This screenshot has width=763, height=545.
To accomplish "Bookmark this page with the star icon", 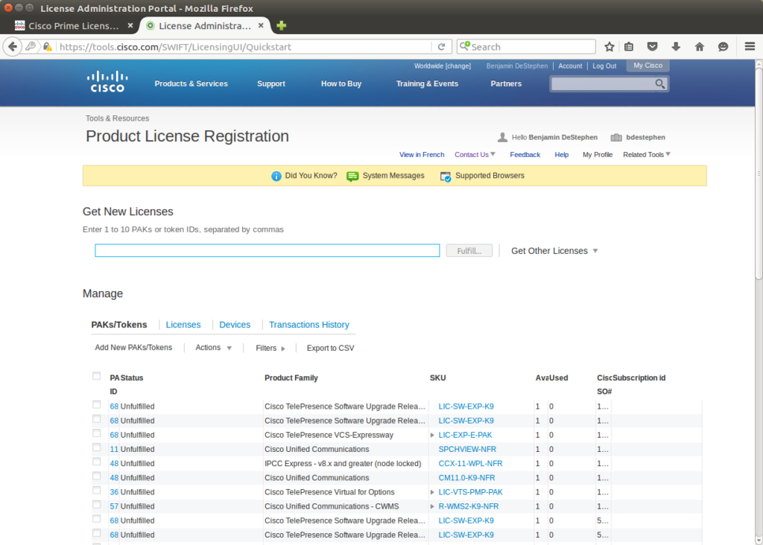I will [610, 47].
